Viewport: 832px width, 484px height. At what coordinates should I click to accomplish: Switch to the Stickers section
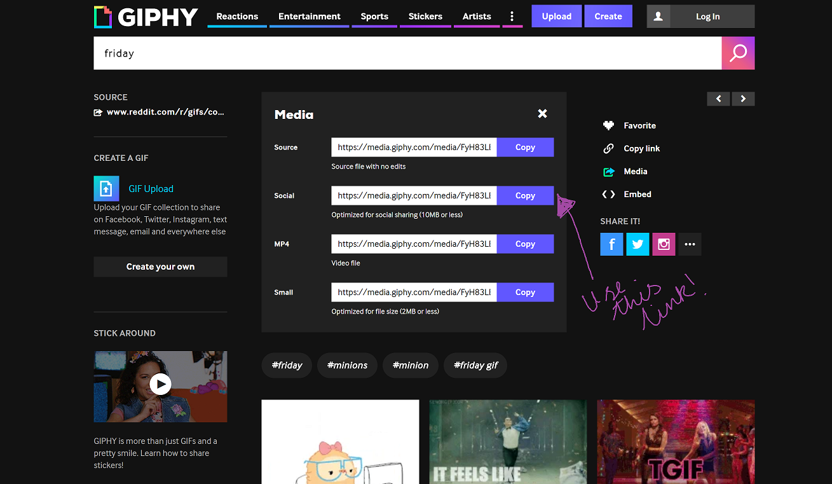pos(425,17)
